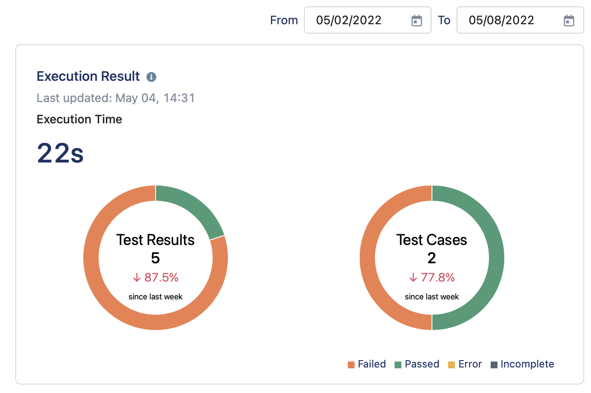Click the Execution Result heading
The height and width of the screenshot is (393, 591).
(x=88, y=76)
